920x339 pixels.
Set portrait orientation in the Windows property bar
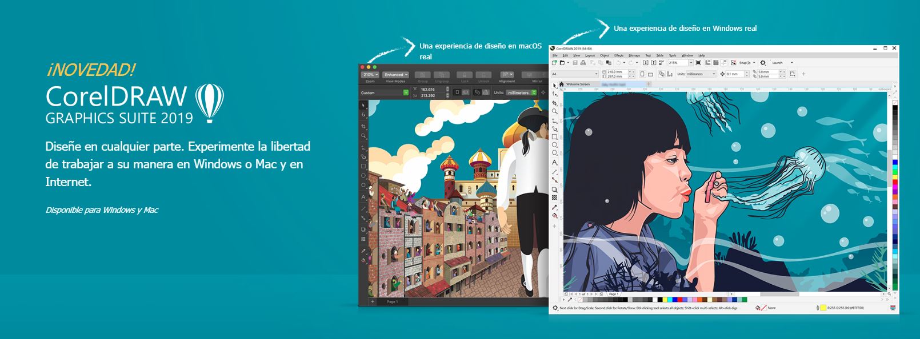[x=642, y=74]
